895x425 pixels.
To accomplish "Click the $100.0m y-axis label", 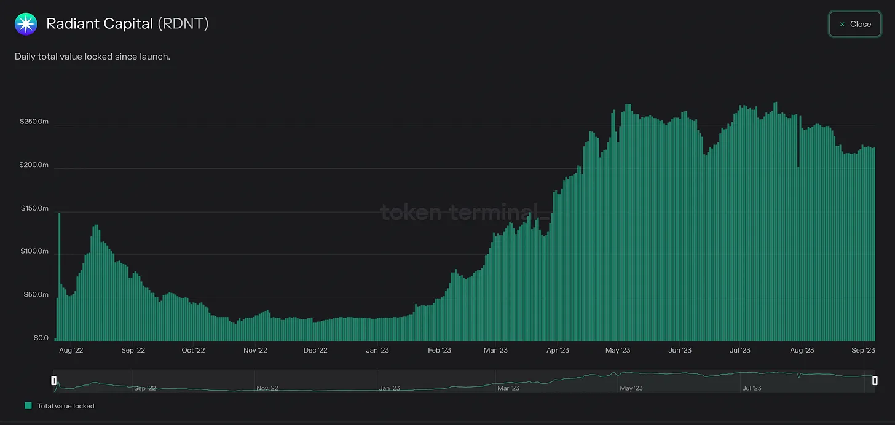I will pyautogui.click(x=34, y=251).
